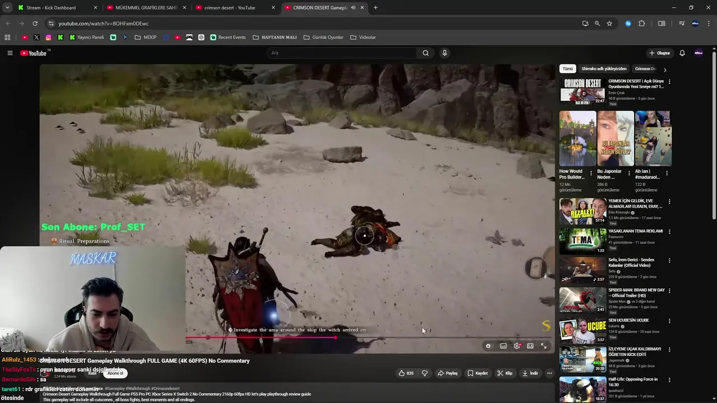Click the Chrome address bar URL
717x403 pixels.
point(104,24)
